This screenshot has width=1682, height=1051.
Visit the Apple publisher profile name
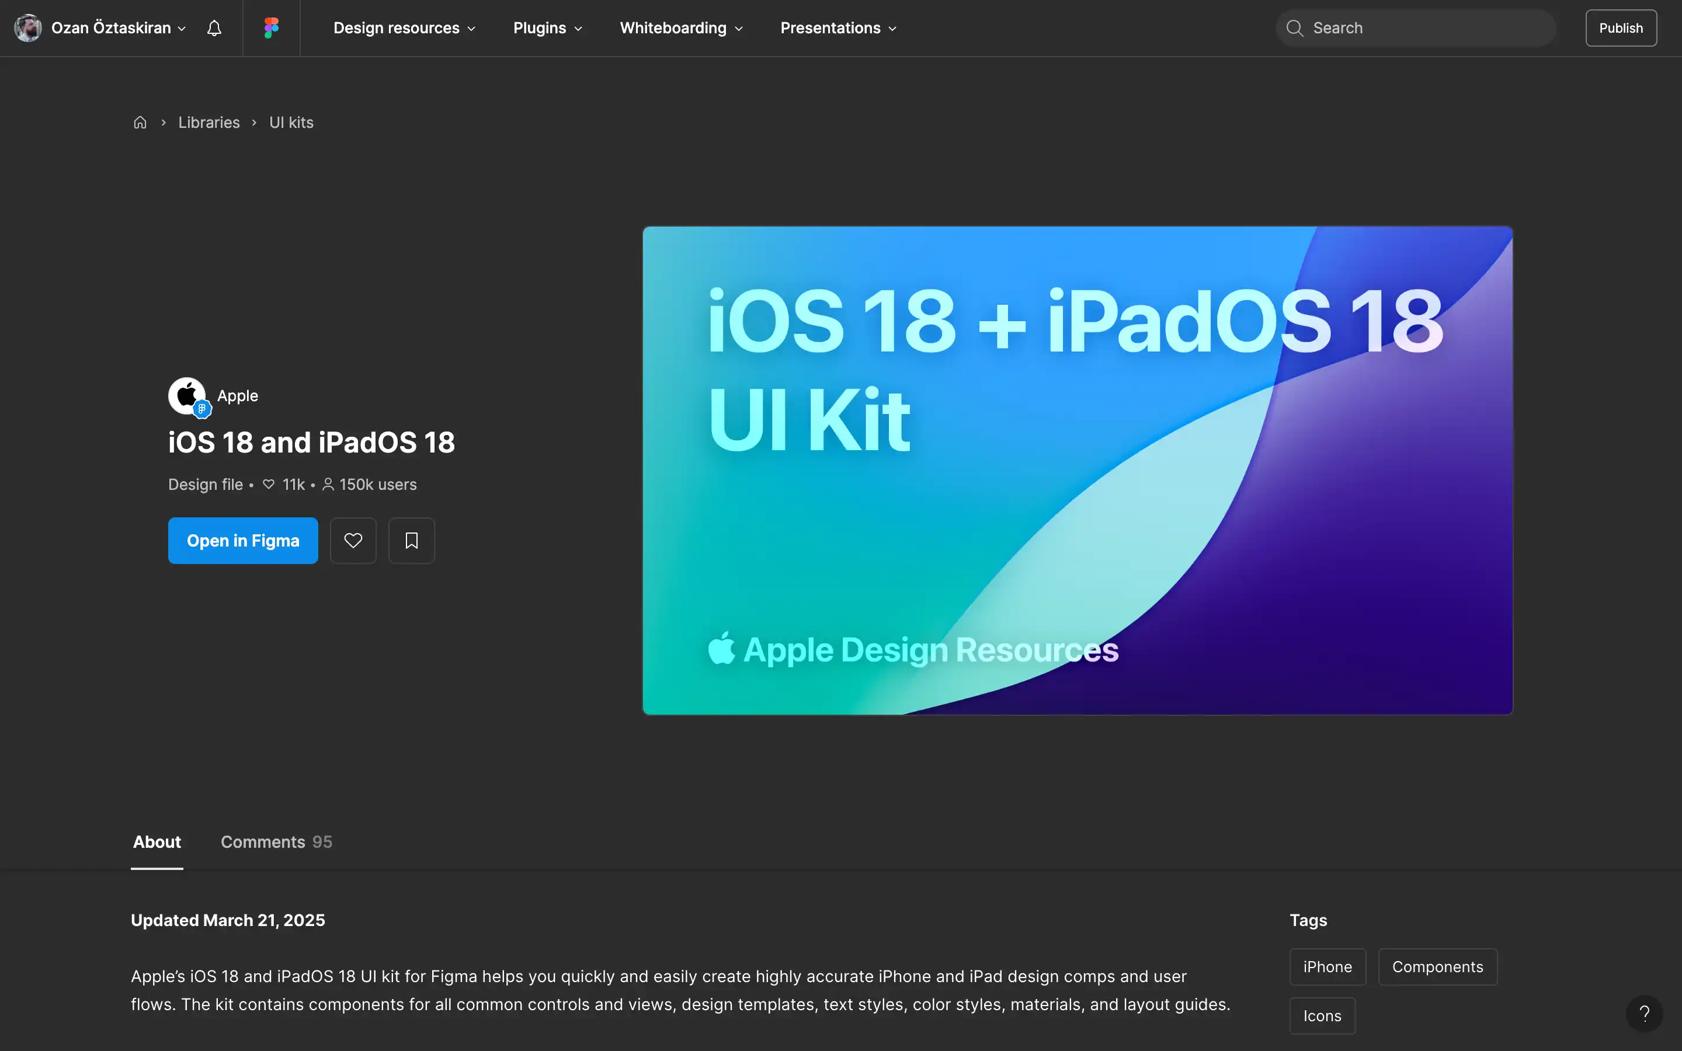pos(238,395)
